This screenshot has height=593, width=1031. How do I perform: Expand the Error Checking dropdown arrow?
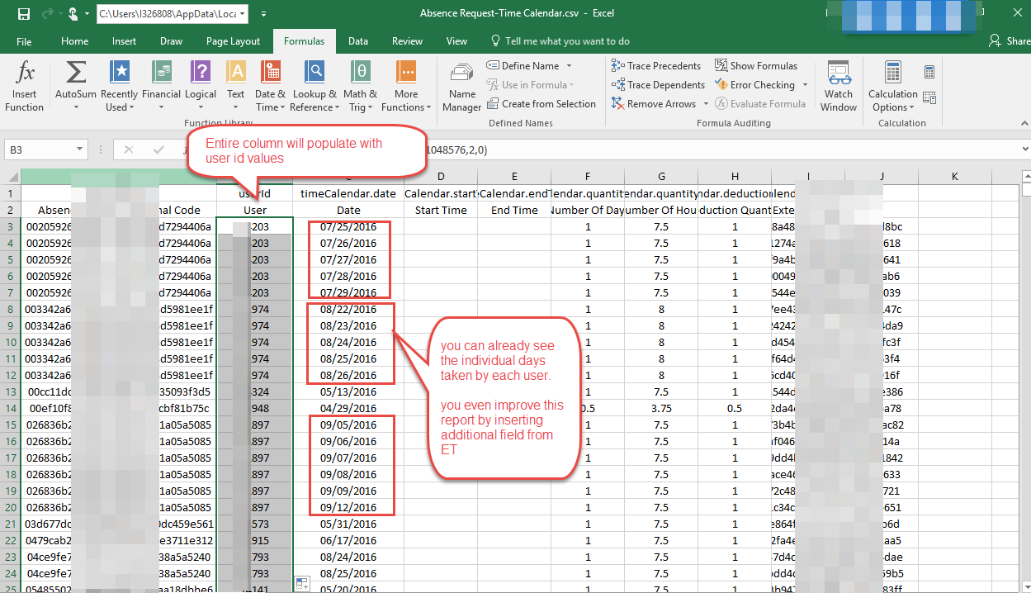coord(804,85)
